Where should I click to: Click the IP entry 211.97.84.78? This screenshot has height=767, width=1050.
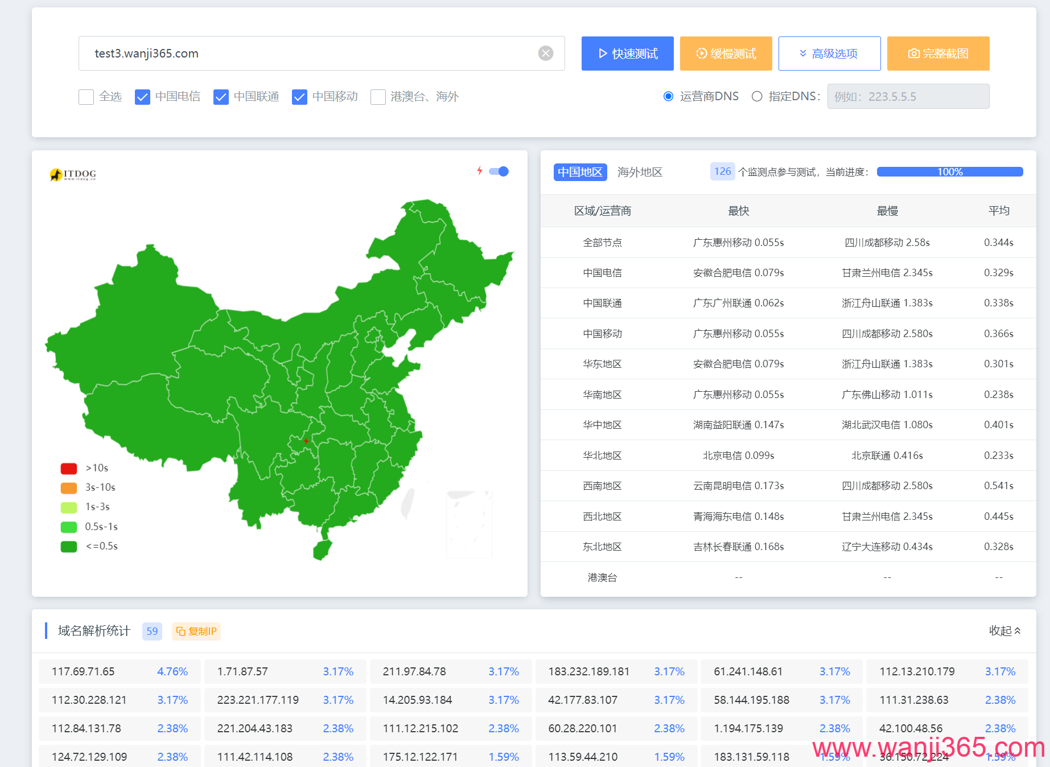pos(414,671)
